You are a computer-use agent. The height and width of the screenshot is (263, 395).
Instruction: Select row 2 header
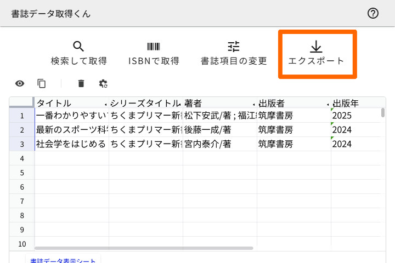click(22, 130)
